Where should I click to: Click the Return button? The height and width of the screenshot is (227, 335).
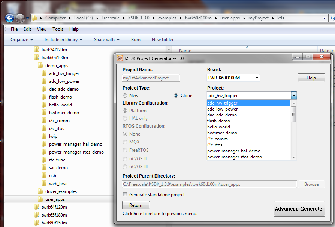(x=136, y=205)
